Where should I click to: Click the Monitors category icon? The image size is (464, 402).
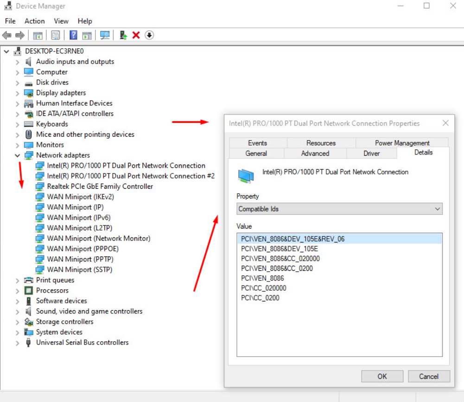click(29, 145)
